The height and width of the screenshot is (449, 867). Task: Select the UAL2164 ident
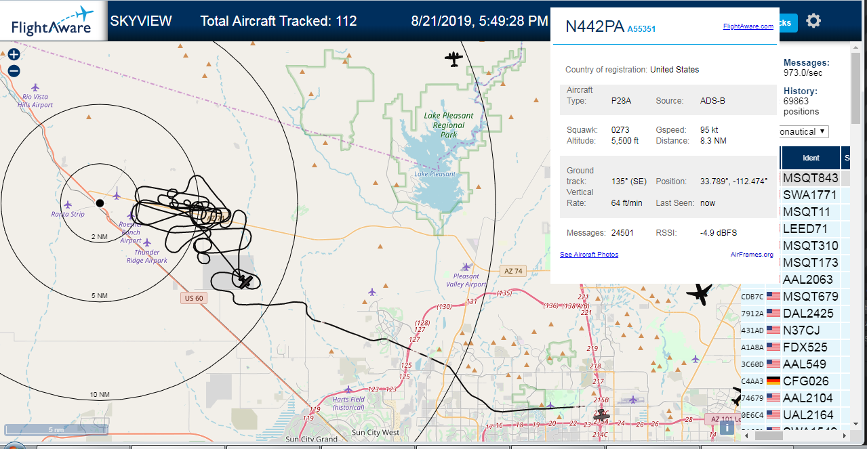coord(810,415)
